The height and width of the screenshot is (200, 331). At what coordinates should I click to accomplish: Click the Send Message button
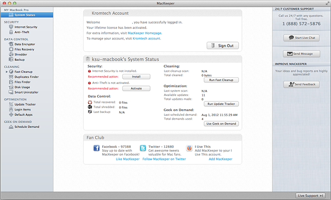tap(301, 54)
